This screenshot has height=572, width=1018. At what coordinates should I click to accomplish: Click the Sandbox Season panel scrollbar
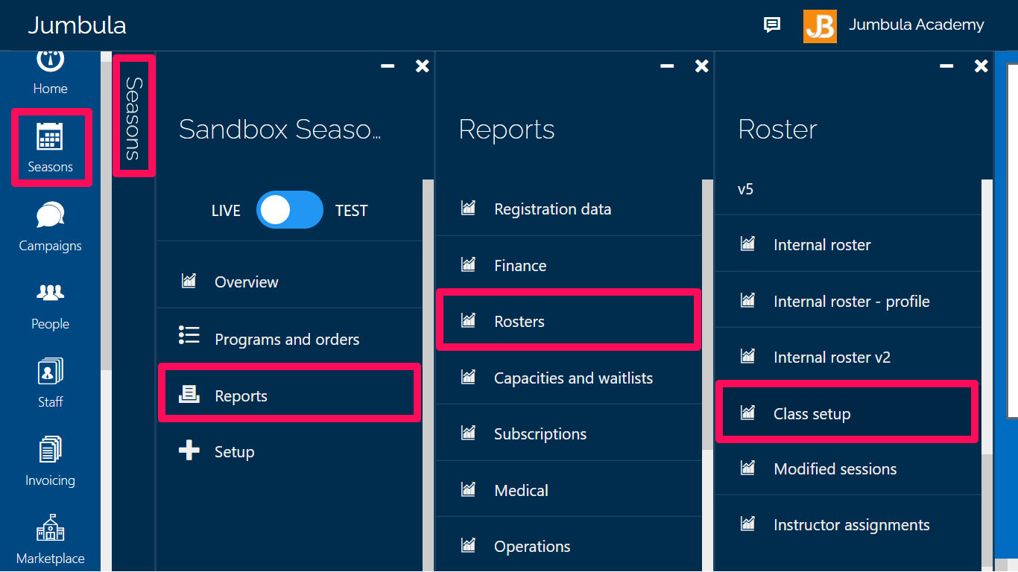(428, 375)
